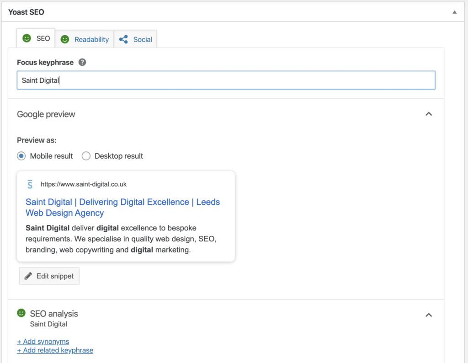
Task: Click the Readability green smiley icon
Action: 65,39
